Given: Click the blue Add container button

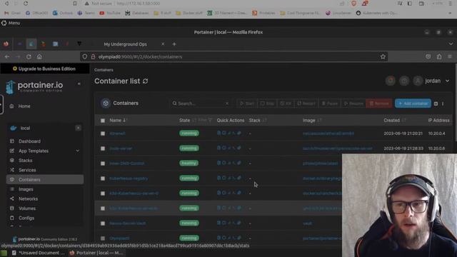Looking at the screenshot, I should click(x=413, y=104).
